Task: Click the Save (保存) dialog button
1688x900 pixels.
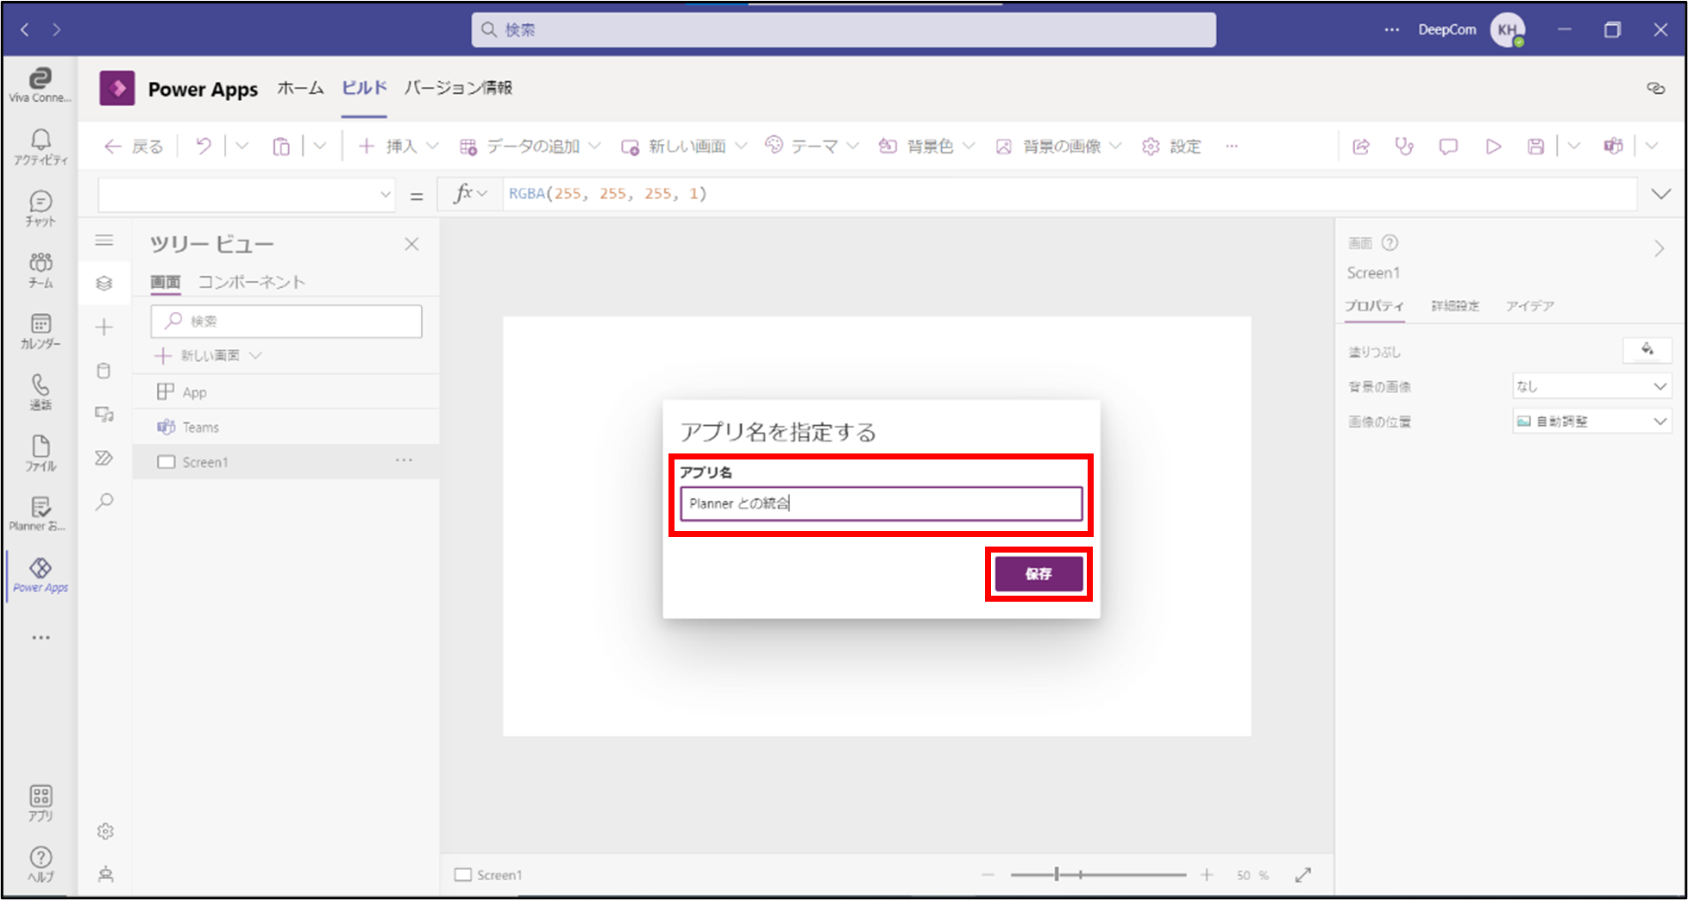Action: click(1039, 574)
